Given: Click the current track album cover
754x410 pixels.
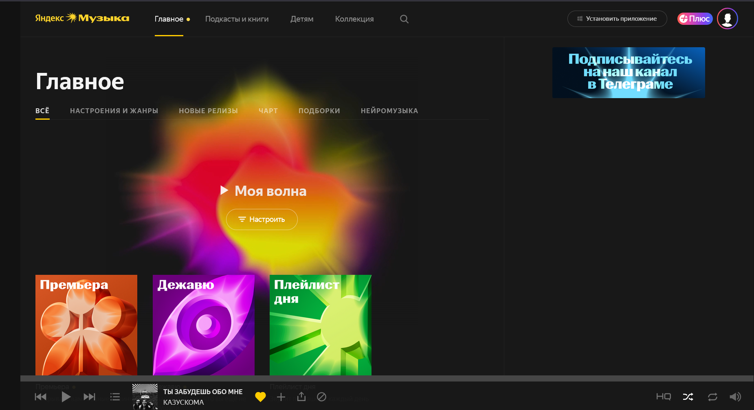Looking at the screenshot, I should click(145, 396).
